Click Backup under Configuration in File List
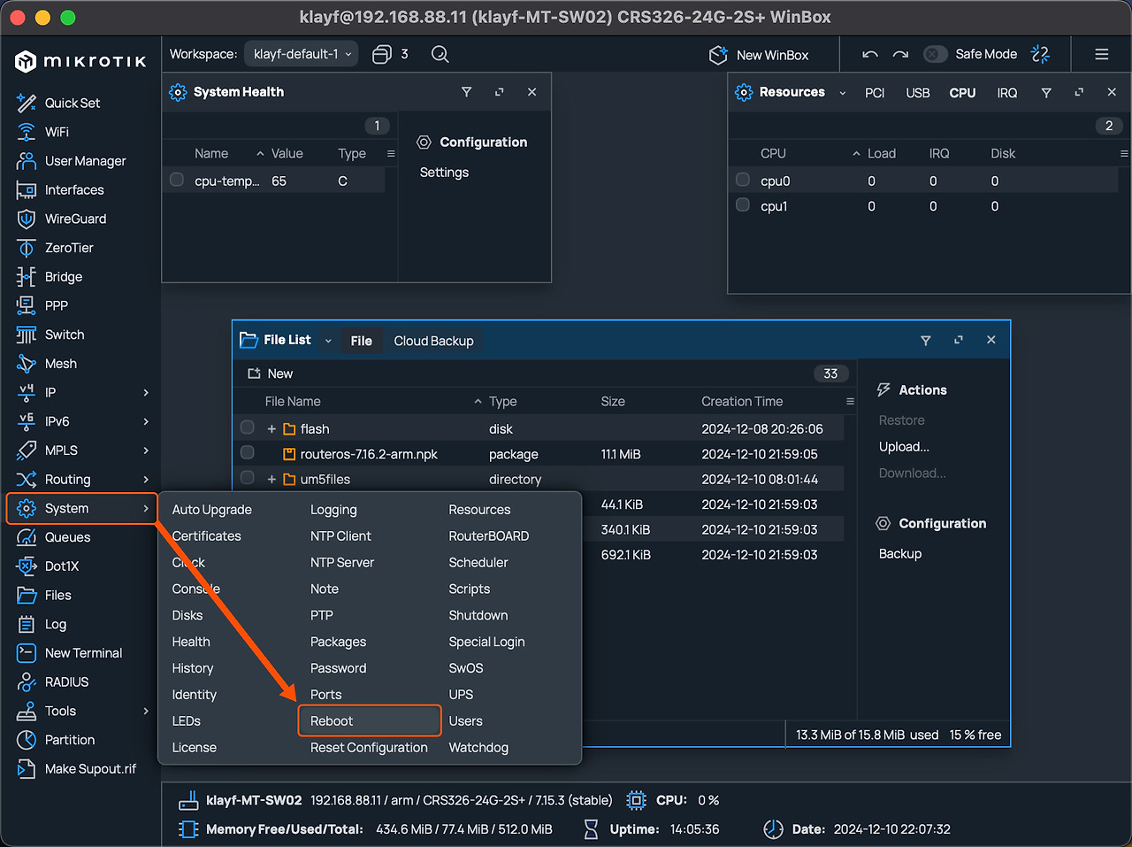1132x847 pixels. click(900, 554)
